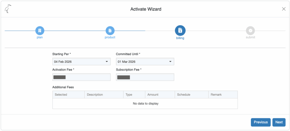Select the product step label
Viewport: 290px width, 131px height.
click(x=110, y=37)
